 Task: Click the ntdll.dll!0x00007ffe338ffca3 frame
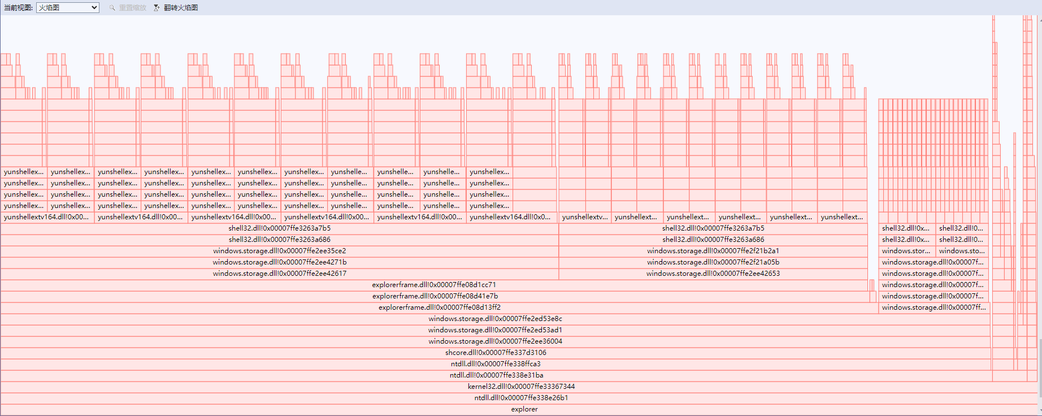[x=496, y=364]
